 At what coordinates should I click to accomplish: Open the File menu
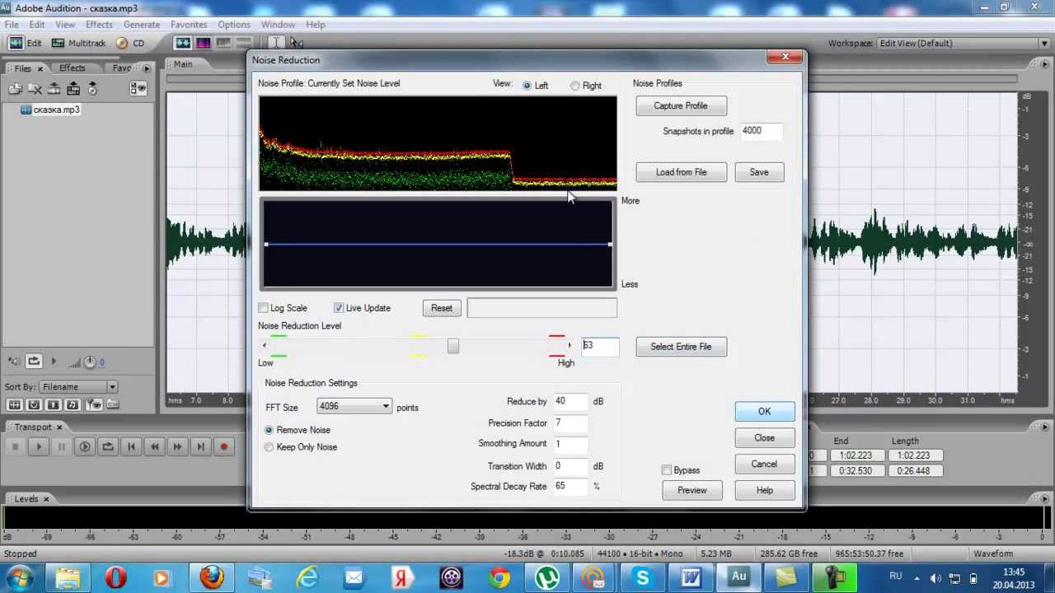click(x=12, y=25)
